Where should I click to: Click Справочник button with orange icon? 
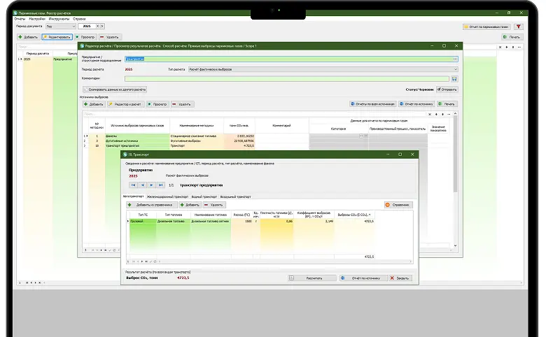[x=398, y=205]
